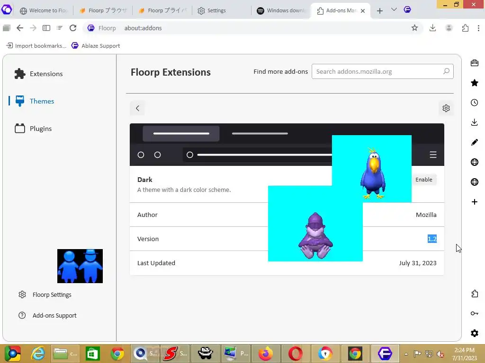Viewport: 485px width, 363px height.
Task: Click the July 31, 2023 date
Action: coord(418,263)
